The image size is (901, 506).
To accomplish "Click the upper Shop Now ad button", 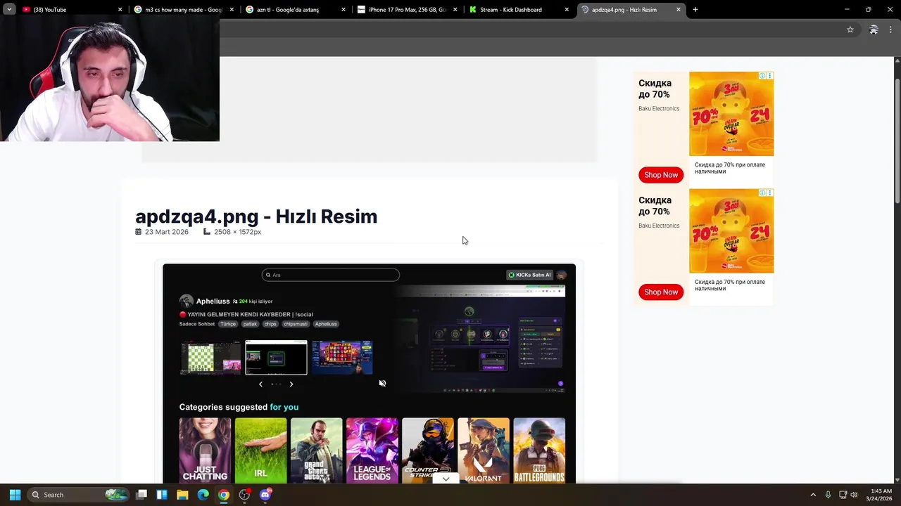I will tap(661, 175).
